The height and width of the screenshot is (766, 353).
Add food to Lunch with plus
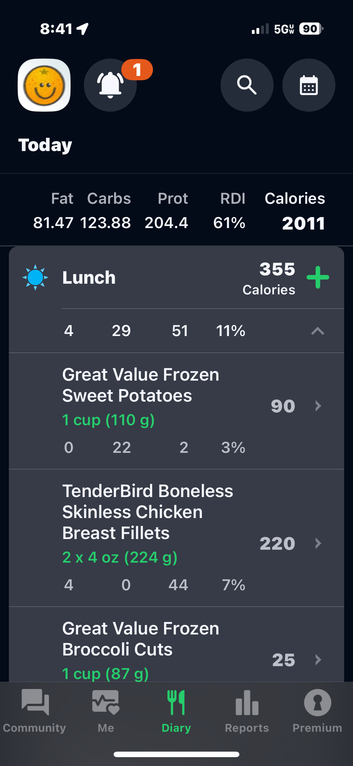pyautogui.click(x=318, y=277)
